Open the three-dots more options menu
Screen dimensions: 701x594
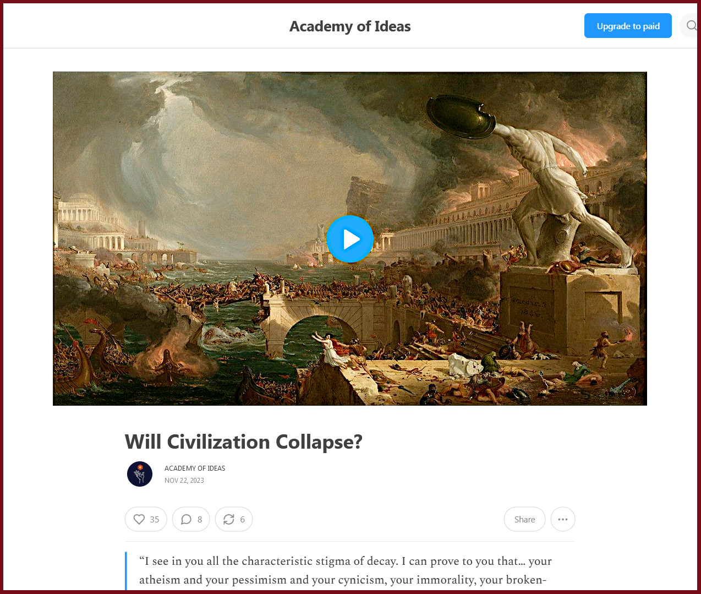[563, 519]
